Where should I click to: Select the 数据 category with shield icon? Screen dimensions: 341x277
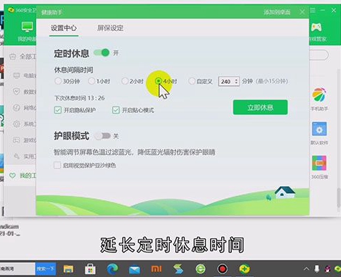25,92
